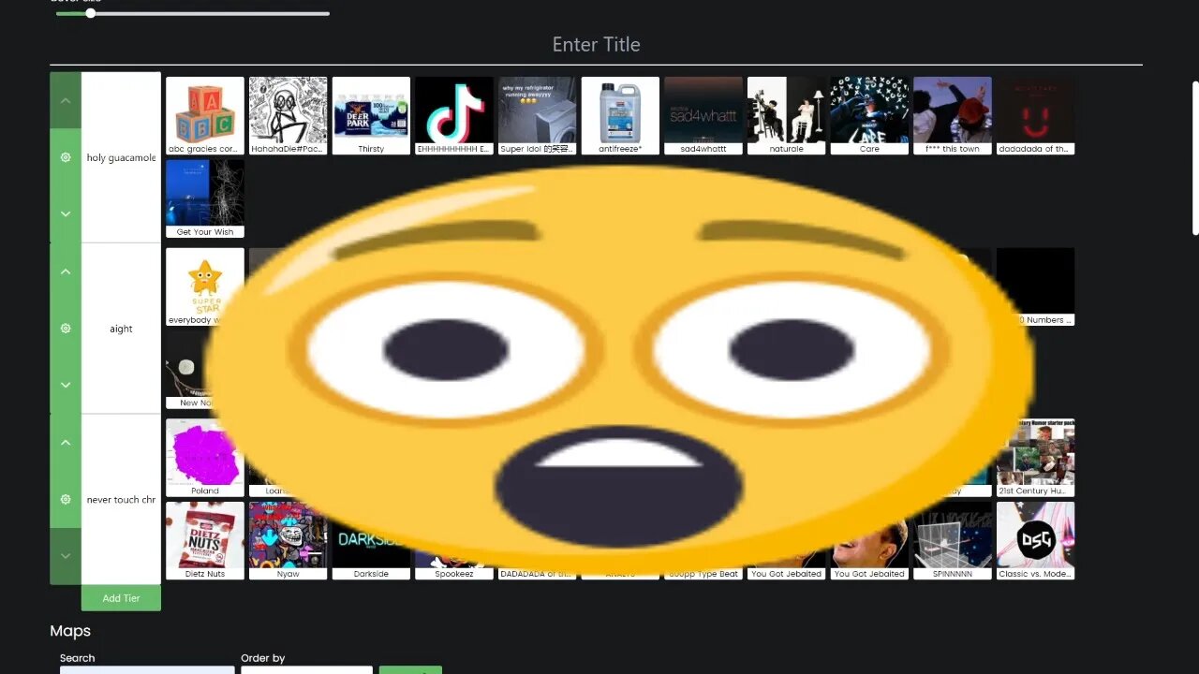Click the 800pp Type Beat label

pyautogui.click(x=703, y=574)
